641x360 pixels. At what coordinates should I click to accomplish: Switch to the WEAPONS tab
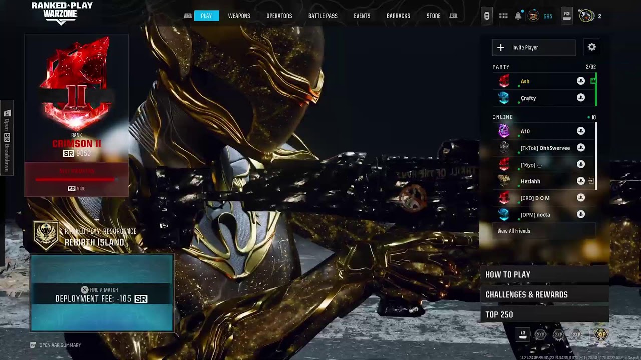[x=239, y=16]
